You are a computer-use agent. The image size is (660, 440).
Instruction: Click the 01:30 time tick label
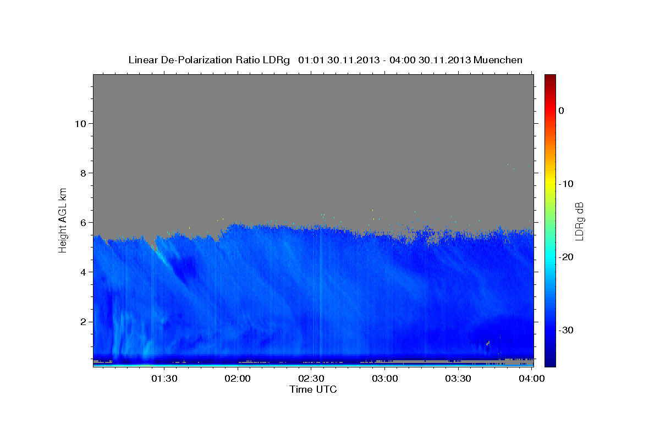pyautogui.click(x=164, y=379)
